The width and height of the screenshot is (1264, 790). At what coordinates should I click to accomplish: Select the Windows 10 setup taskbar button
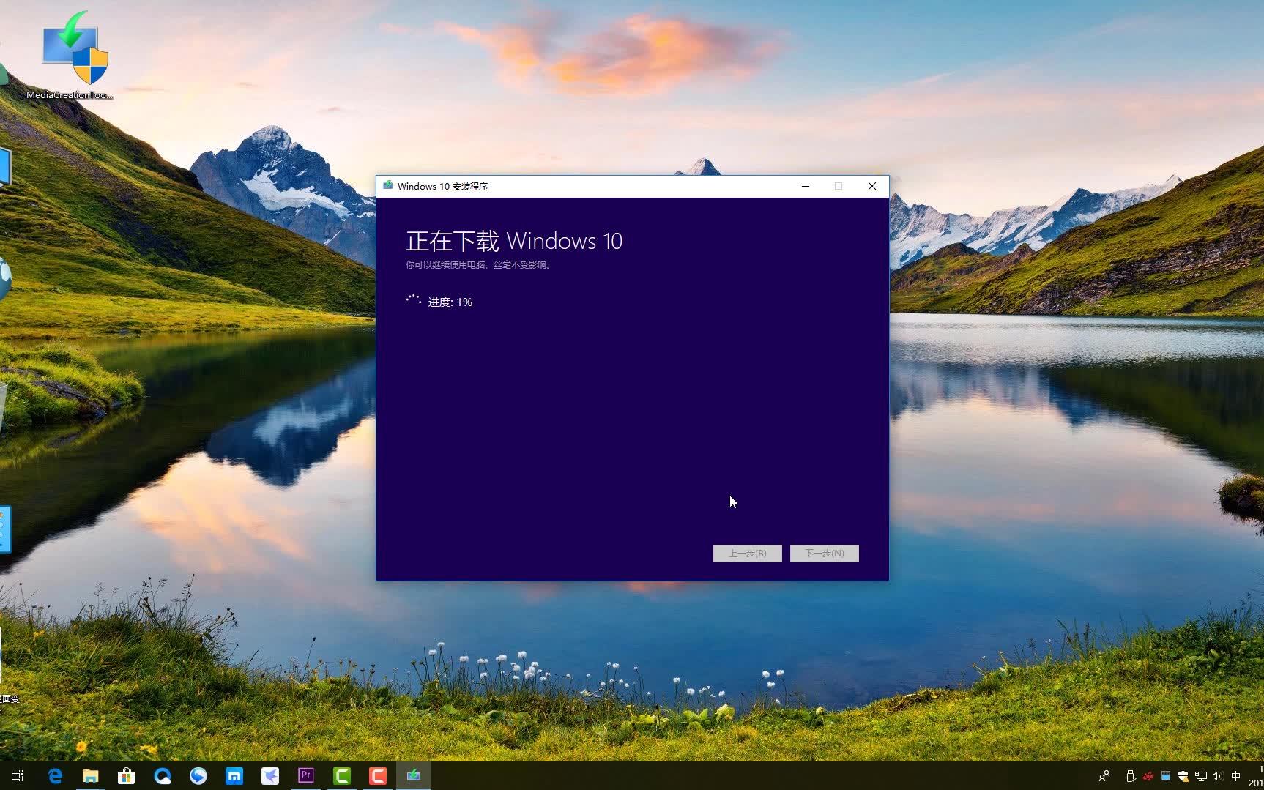click(414, 775)
